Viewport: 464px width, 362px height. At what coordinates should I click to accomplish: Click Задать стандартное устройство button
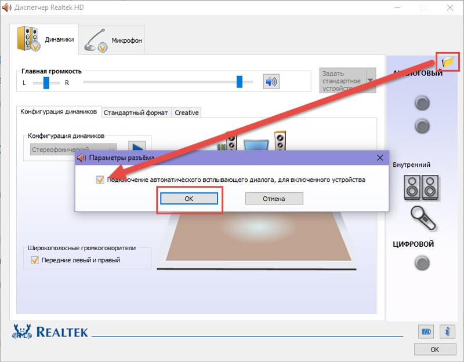tap(342, 81)
